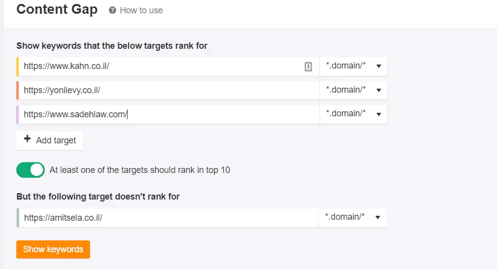Click the 'At least one of the targets' label
Screen dimensions: 497x269
click(x=139, y=170)
